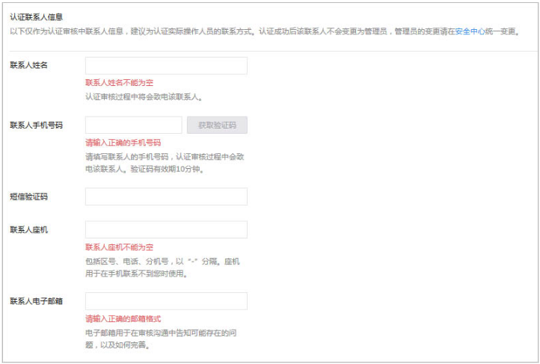Click the error text 请输入正确的邮箱格式
Viewport: 540px width, 364px height.
[123, 318]
